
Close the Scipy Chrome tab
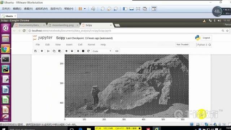(111, 25)
